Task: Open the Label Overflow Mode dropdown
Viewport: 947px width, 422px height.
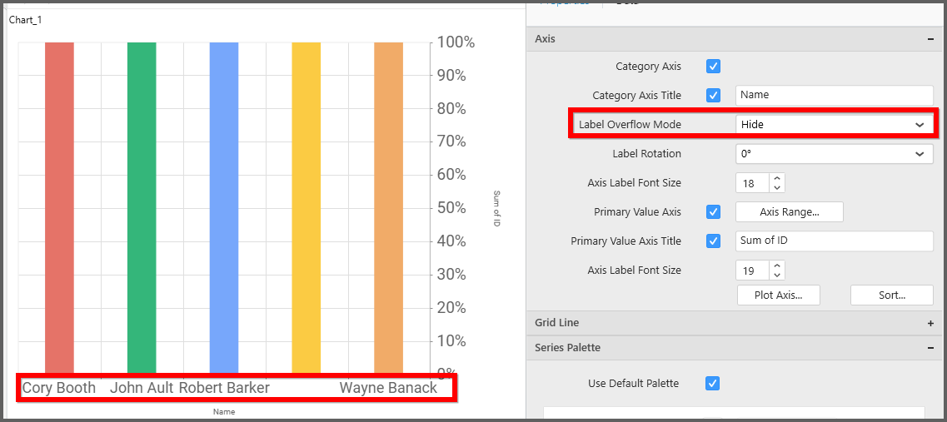Action: [834, 125]
